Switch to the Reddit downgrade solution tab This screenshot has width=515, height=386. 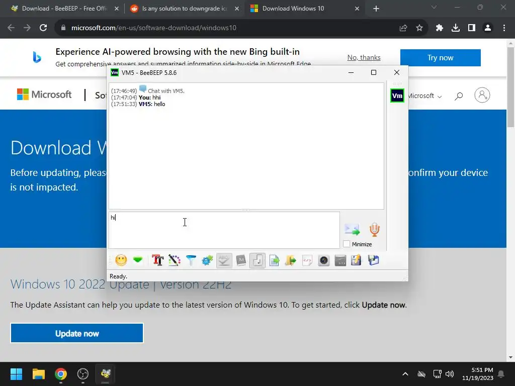[185, 9]
